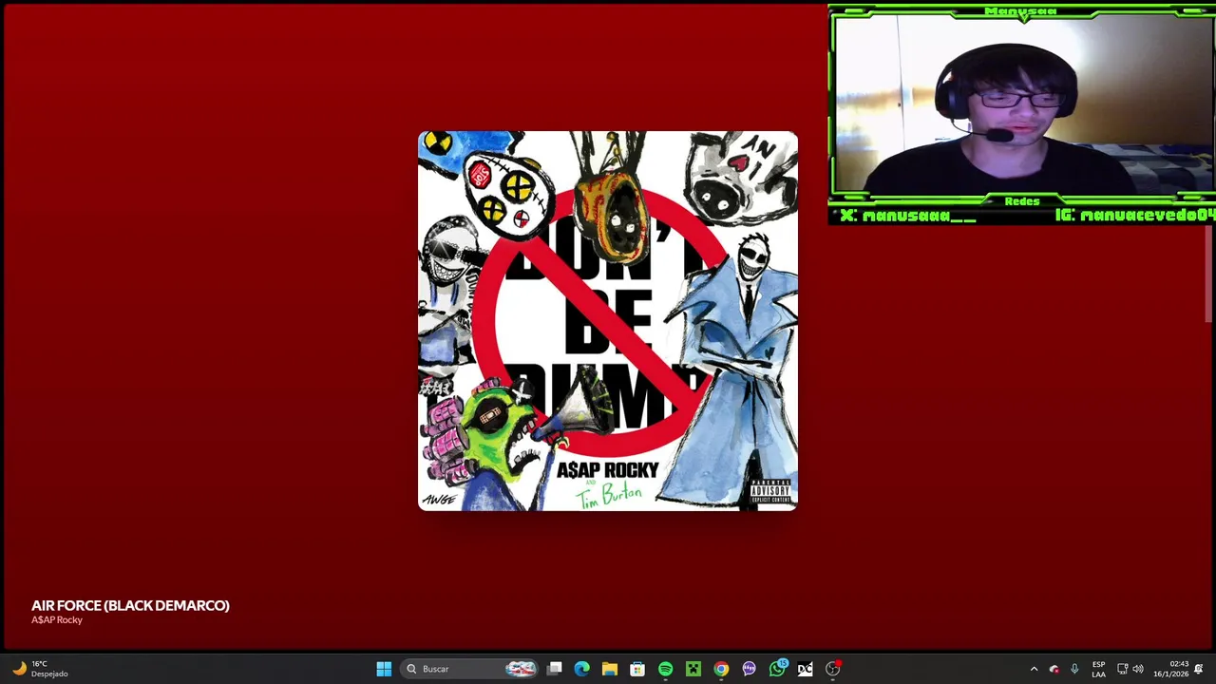The image size is (1216, 684).
Task: Open the ESP LAA language switcher
Action: [x=1098, y=669]
